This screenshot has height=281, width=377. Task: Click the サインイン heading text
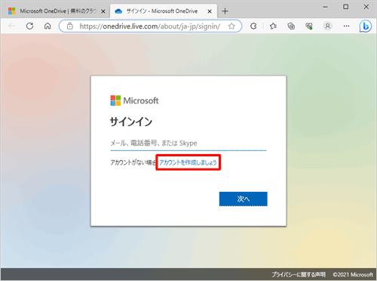[131, 122]
